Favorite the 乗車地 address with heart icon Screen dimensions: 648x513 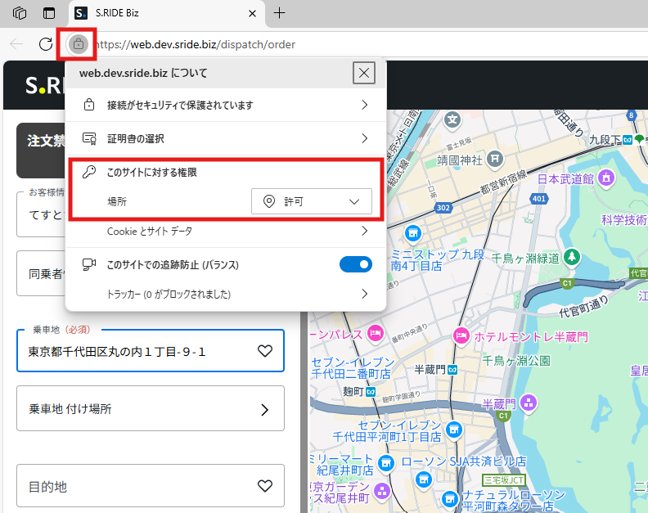[265, 351]
